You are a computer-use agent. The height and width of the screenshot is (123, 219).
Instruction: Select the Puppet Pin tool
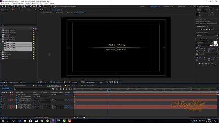(43, 6)
